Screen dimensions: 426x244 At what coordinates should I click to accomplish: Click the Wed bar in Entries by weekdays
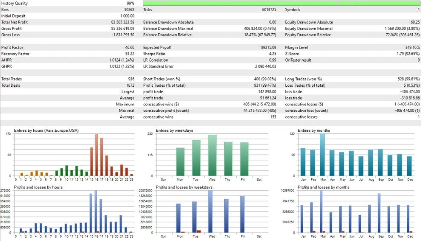[212, 155]
